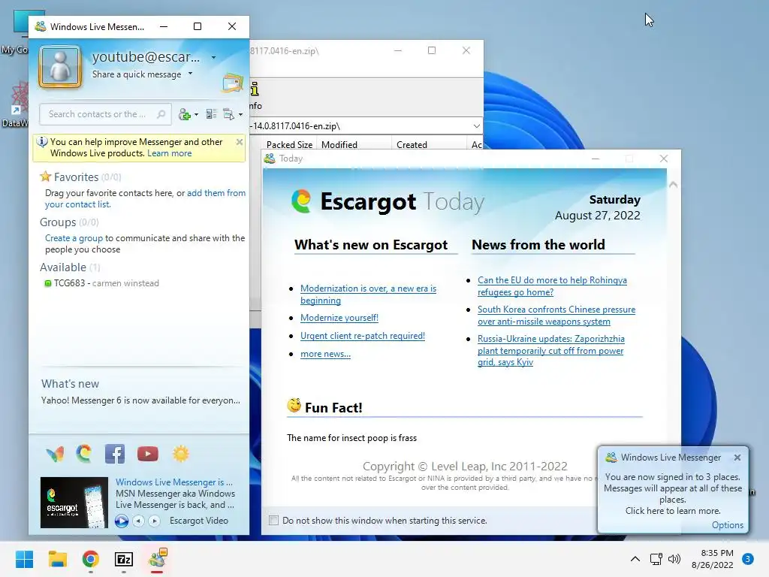Open Modernize yourself! link
Screen dimensions: 769x577
(339, 318)
